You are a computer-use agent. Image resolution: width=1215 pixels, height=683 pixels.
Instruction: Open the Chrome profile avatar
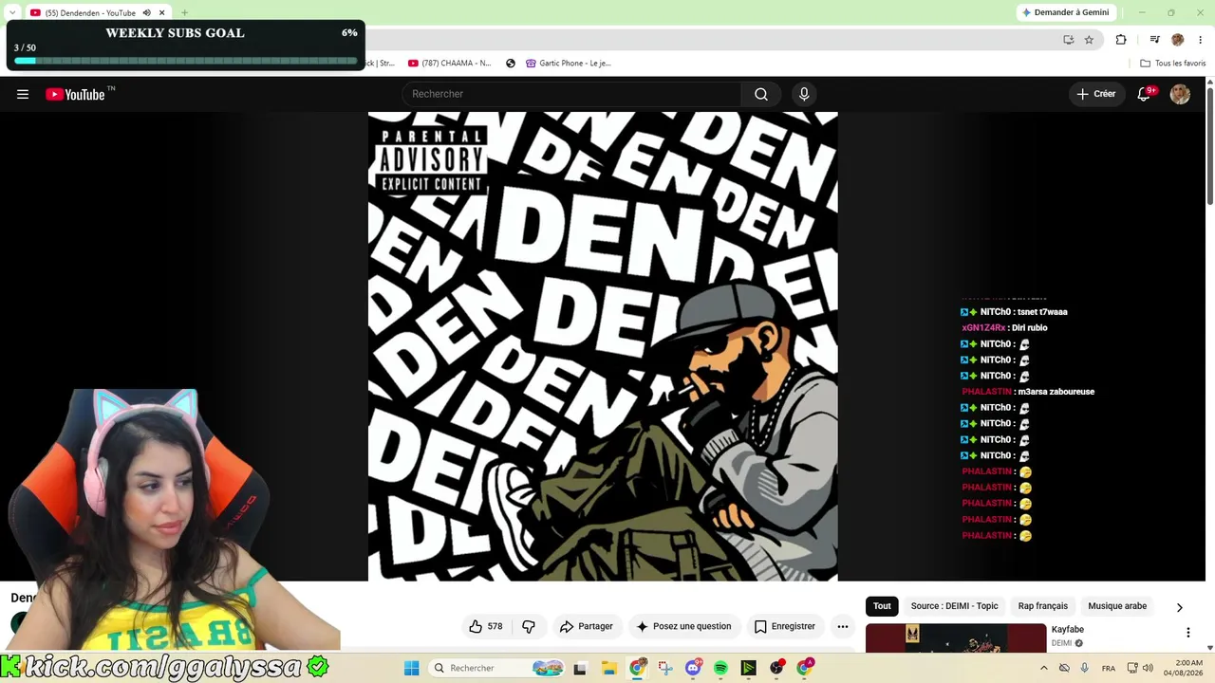1178,40
